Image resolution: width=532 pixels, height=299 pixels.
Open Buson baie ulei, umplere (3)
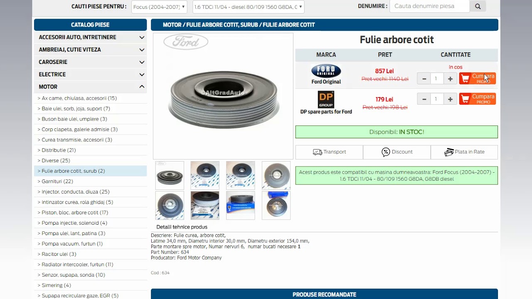pos(72,119)
